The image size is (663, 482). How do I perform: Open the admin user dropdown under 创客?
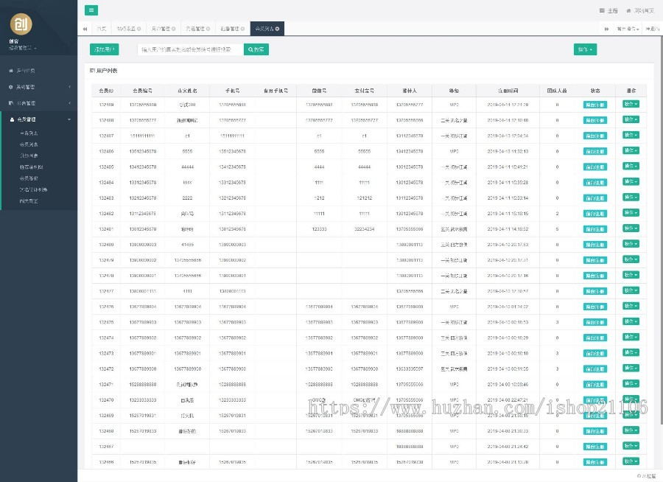tap(23, 48)
